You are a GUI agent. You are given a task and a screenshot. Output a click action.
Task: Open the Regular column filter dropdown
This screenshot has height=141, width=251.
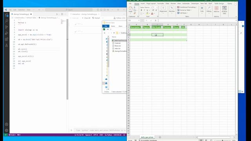[x=151, y=27]
